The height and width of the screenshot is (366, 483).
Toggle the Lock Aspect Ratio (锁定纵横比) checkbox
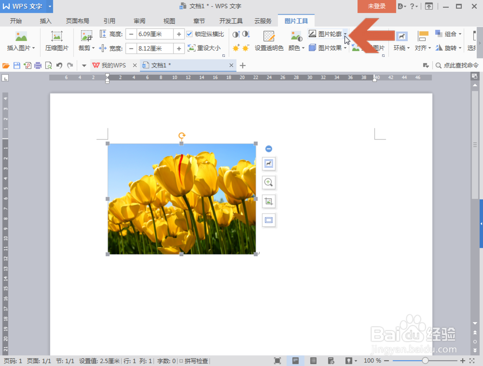(x=189, y=34)
